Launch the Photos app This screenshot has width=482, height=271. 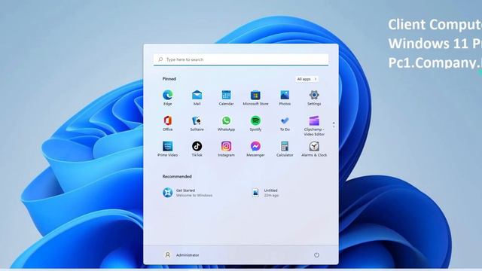pos(285,98)
